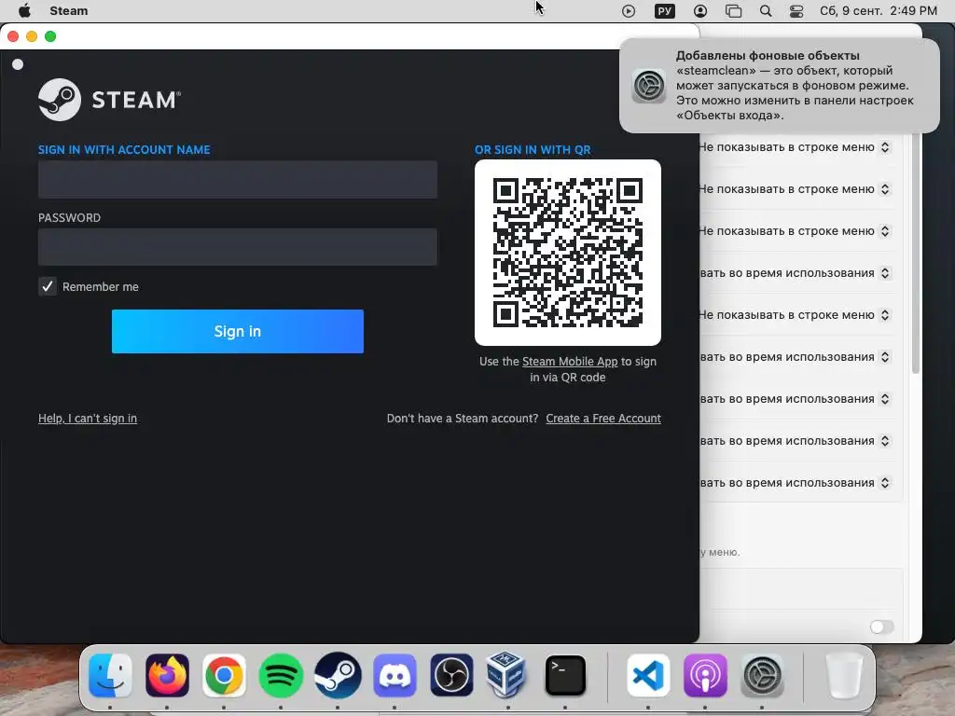Open VirtualBox from the Dock
Viewport: 955px width, 716px height.
506,675
